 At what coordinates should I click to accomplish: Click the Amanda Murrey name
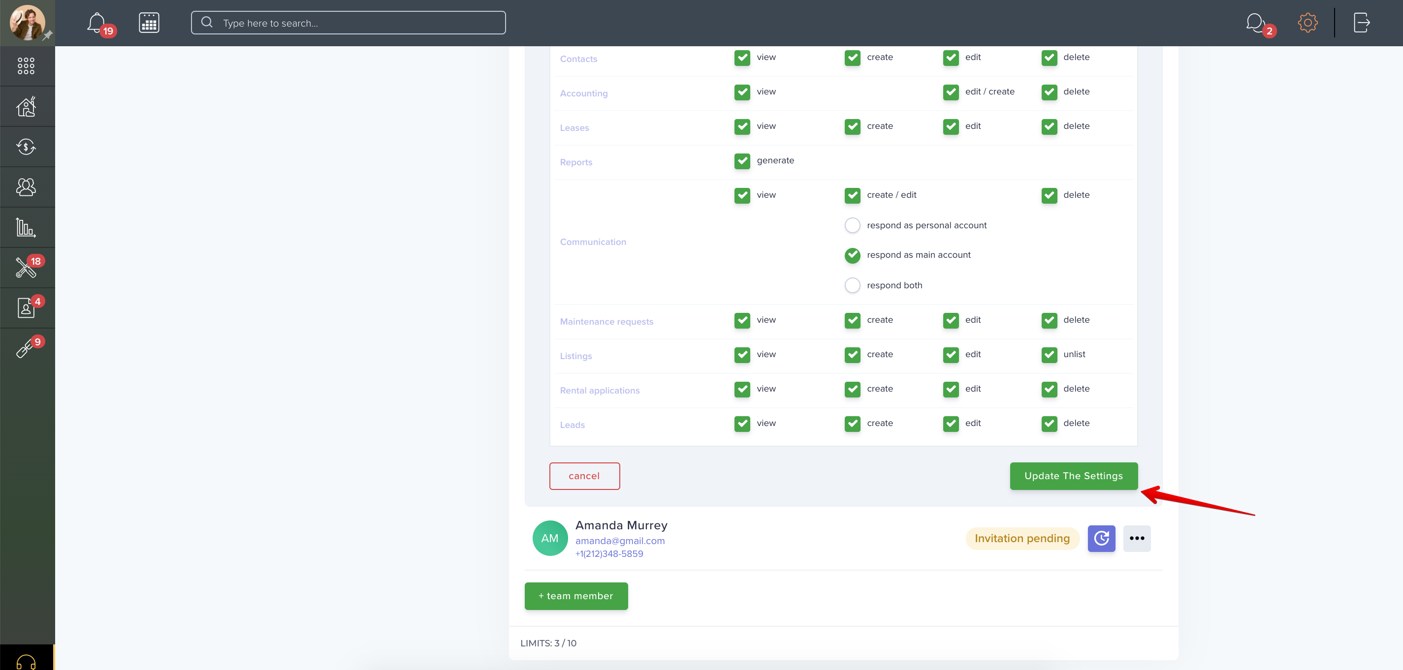pos(621,525)
